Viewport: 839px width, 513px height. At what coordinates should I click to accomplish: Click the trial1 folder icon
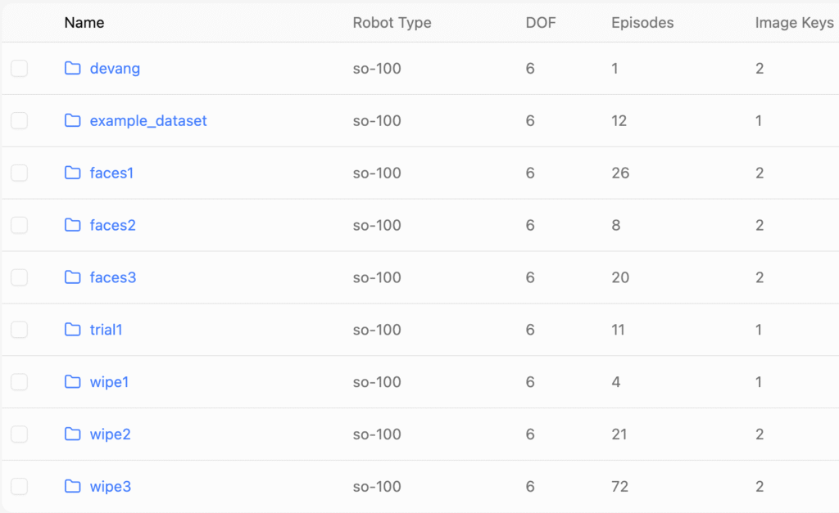point(73,330)
